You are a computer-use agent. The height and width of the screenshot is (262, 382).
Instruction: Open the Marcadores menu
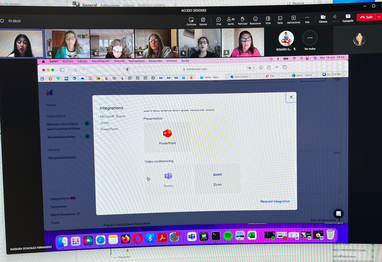(x=137, y=61)
